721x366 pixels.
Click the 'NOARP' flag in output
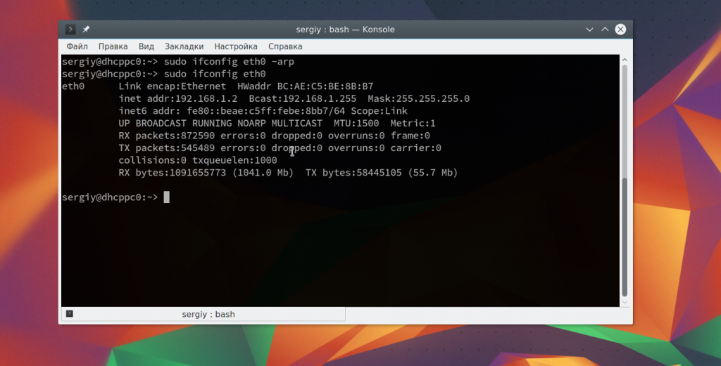(x=251, y=124)
